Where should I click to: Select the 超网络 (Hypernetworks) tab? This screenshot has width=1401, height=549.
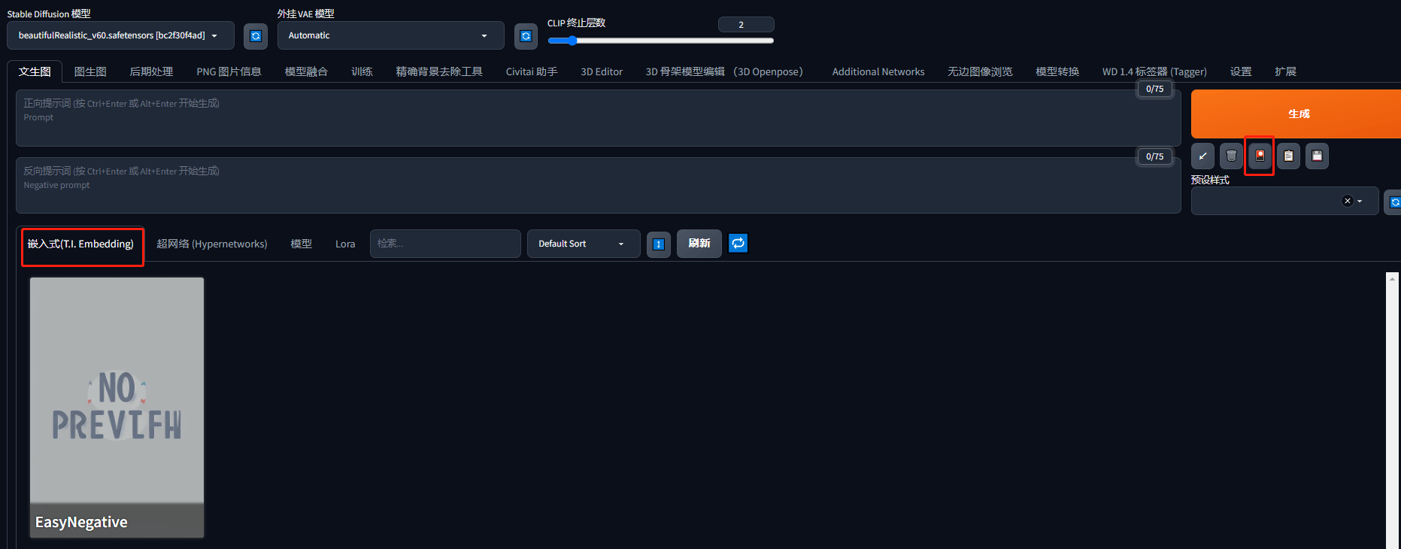[211, 244]
